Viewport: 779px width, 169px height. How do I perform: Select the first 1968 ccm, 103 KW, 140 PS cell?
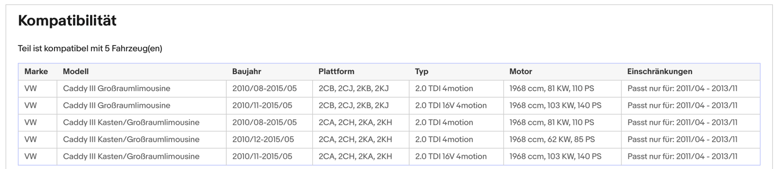pos(555,105)
